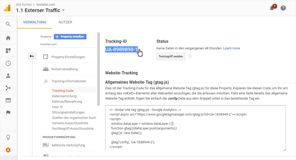Select User ID submenu entry
This screenshot has width=296, height=160.
click(x=57, y=107)
